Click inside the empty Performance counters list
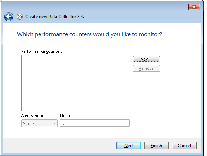Screen dimensions: 207x156 coord(76,83)
